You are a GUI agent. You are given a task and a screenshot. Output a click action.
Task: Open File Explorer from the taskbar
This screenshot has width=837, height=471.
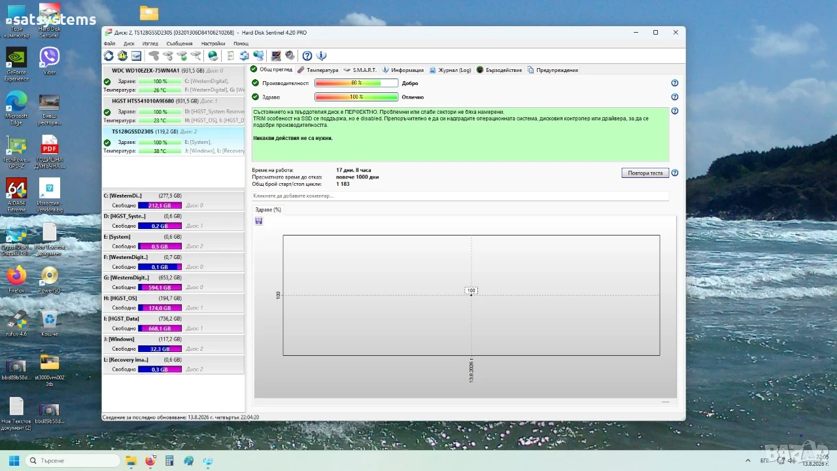point(131,461)
